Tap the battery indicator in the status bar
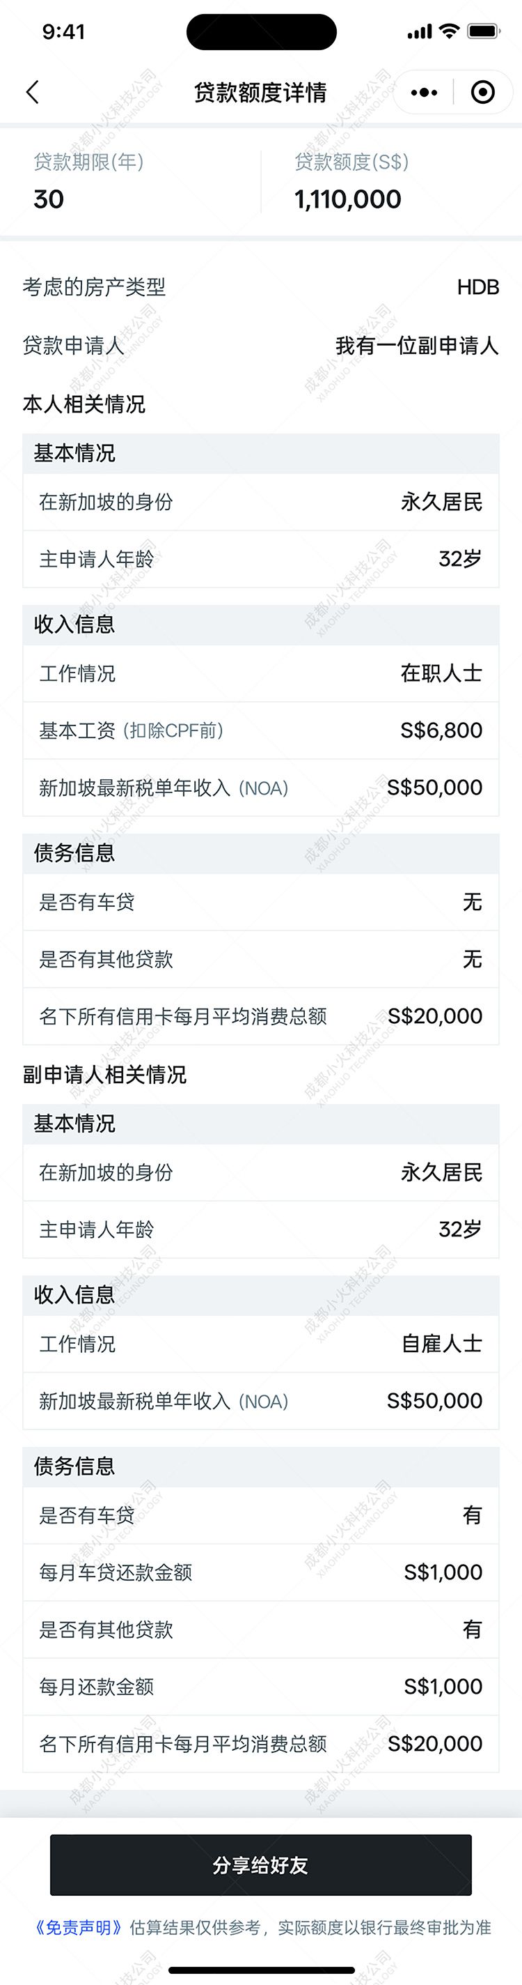The height and width of the screenshot is (1985, 522). [x=484, y=31]
